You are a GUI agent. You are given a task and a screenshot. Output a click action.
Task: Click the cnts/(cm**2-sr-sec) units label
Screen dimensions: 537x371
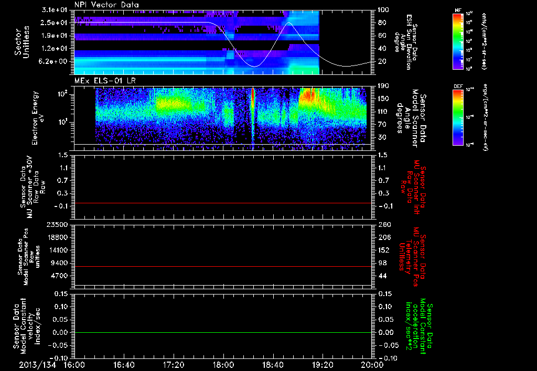pos(484,41)
